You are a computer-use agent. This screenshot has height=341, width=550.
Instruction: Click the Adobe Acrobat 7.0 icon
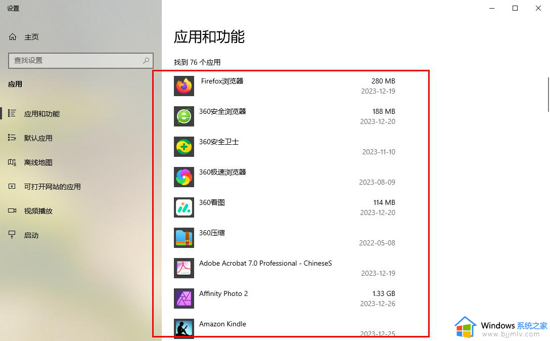pos(184,268)
